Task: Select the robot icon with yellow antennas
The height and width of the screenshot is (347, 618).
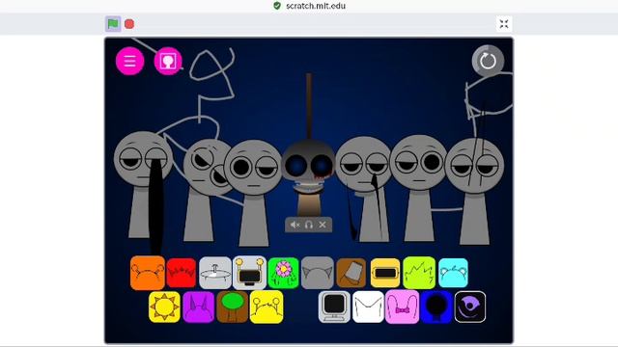Action: 249,273
